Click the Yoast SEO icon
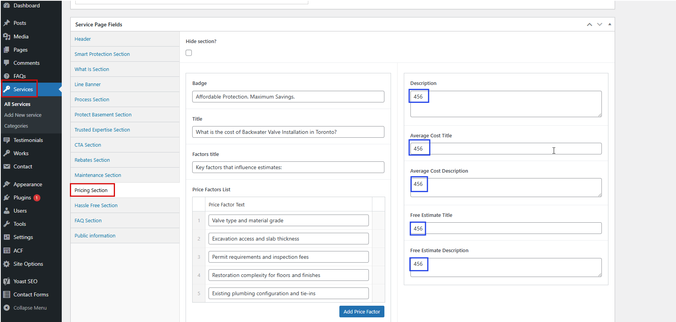The width and height of the screenshot is (676, 322). click(x=7, y=281)
